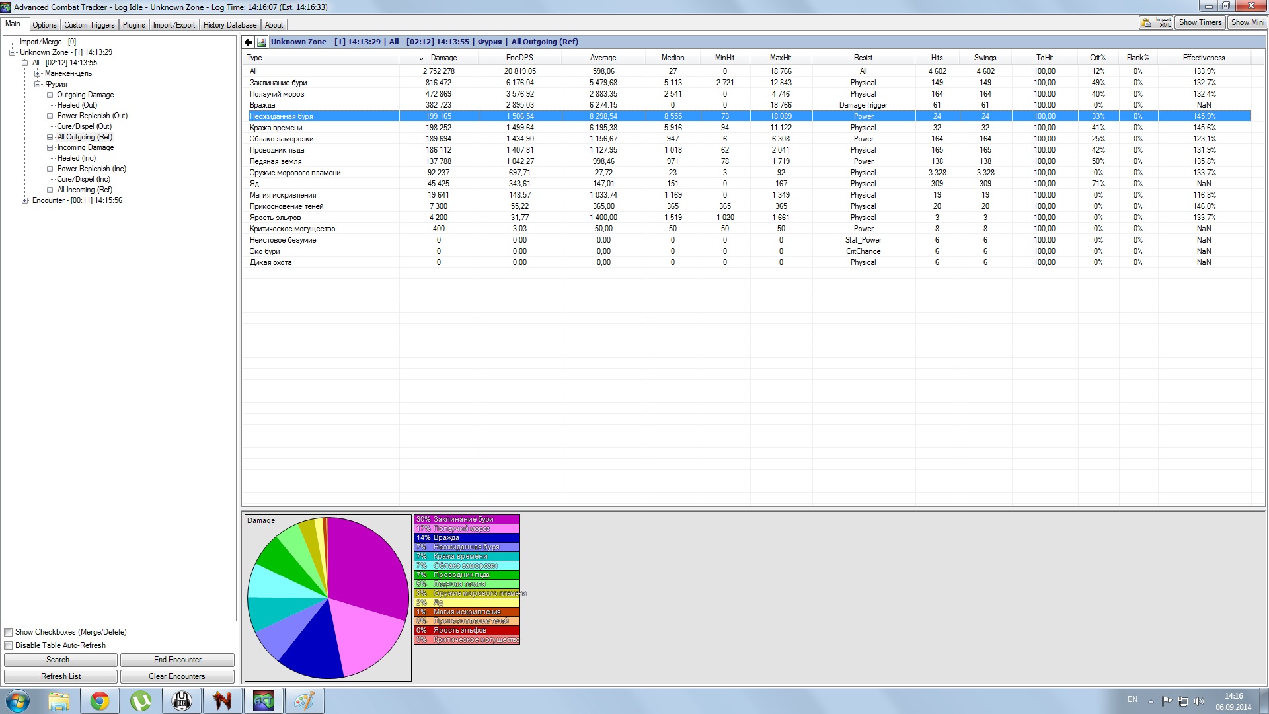
Task: Toggle Disable Table Auto-Refresh checkbox
Action: coord(9,645)
